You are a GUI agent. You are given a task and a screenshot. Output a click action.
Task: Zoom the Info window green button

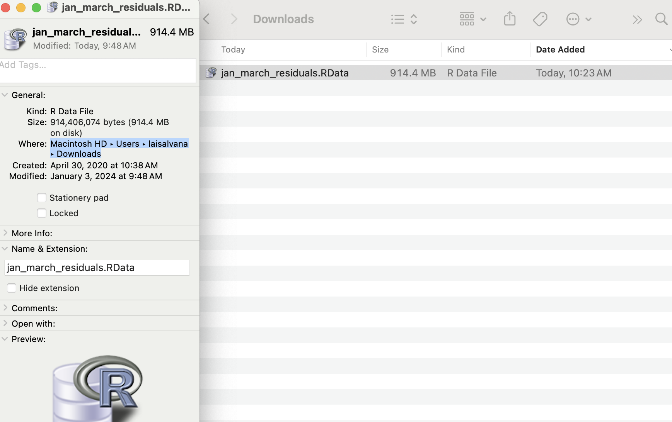coord(36,7)
